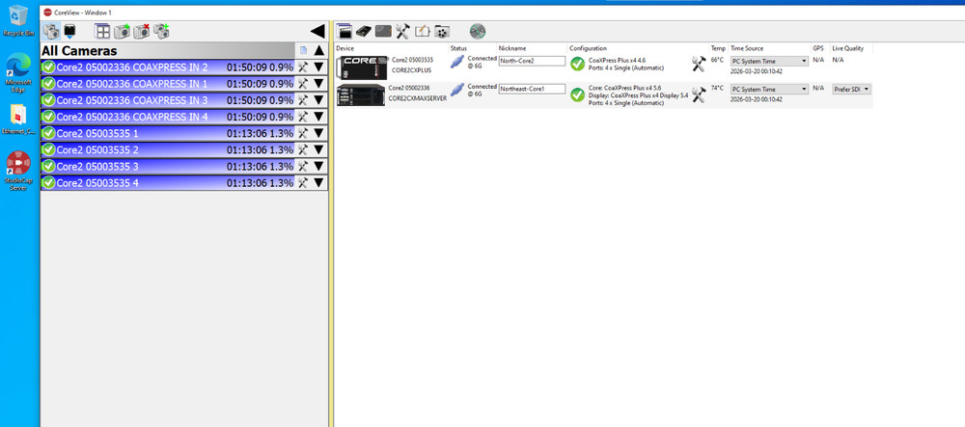The height and width of the screenshot is (427, 965).
Task: Open the grid layout view icon
Action: click(x=101, y=32)
